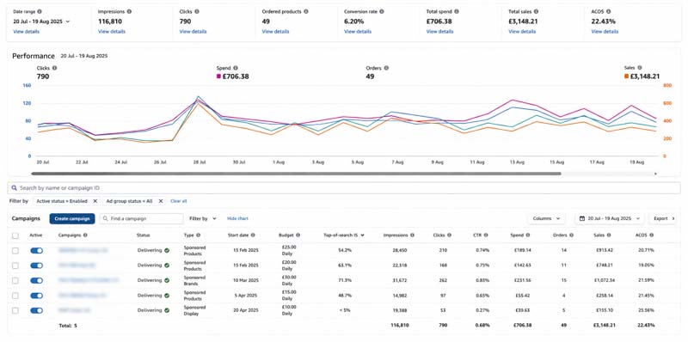Image resolution: width=688 pixels, height=342 pixels.
Task: Tick checkbox for Sponsored Brands campaign row
Action: pos(15,280)
